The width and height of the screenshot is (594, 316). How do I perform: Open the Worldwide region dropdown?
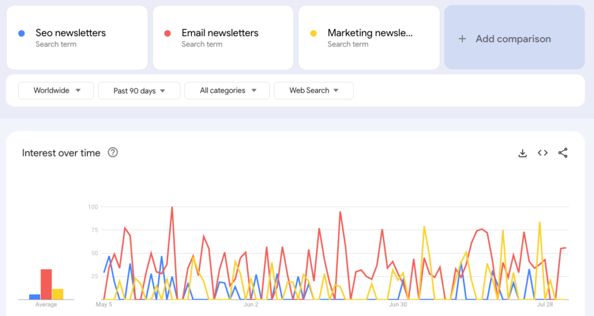coord(56,90)
